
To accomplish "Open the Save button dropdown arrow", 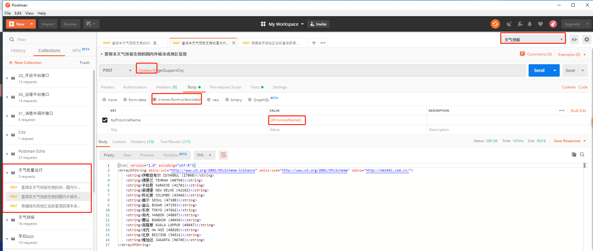I will (x=583, y=70).
